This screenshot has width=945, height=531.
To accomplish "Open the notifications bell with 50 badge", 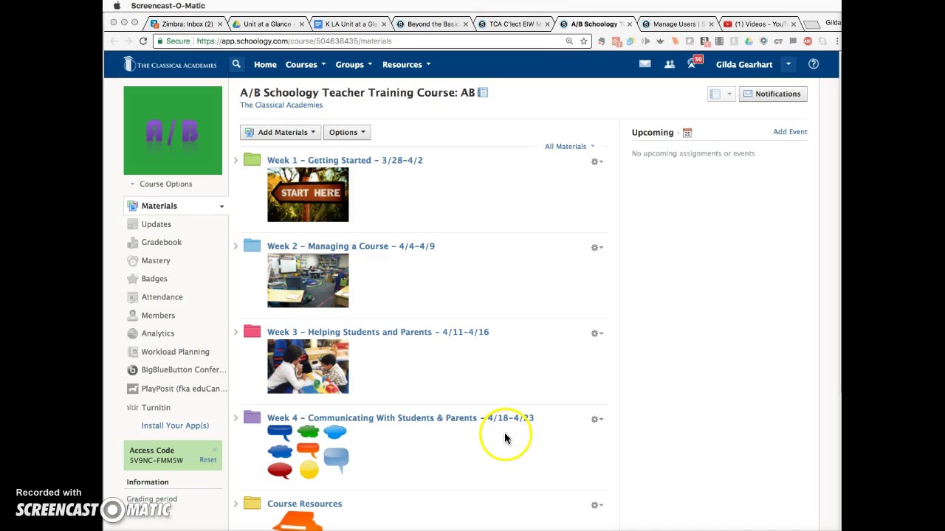I will [693, 64].
